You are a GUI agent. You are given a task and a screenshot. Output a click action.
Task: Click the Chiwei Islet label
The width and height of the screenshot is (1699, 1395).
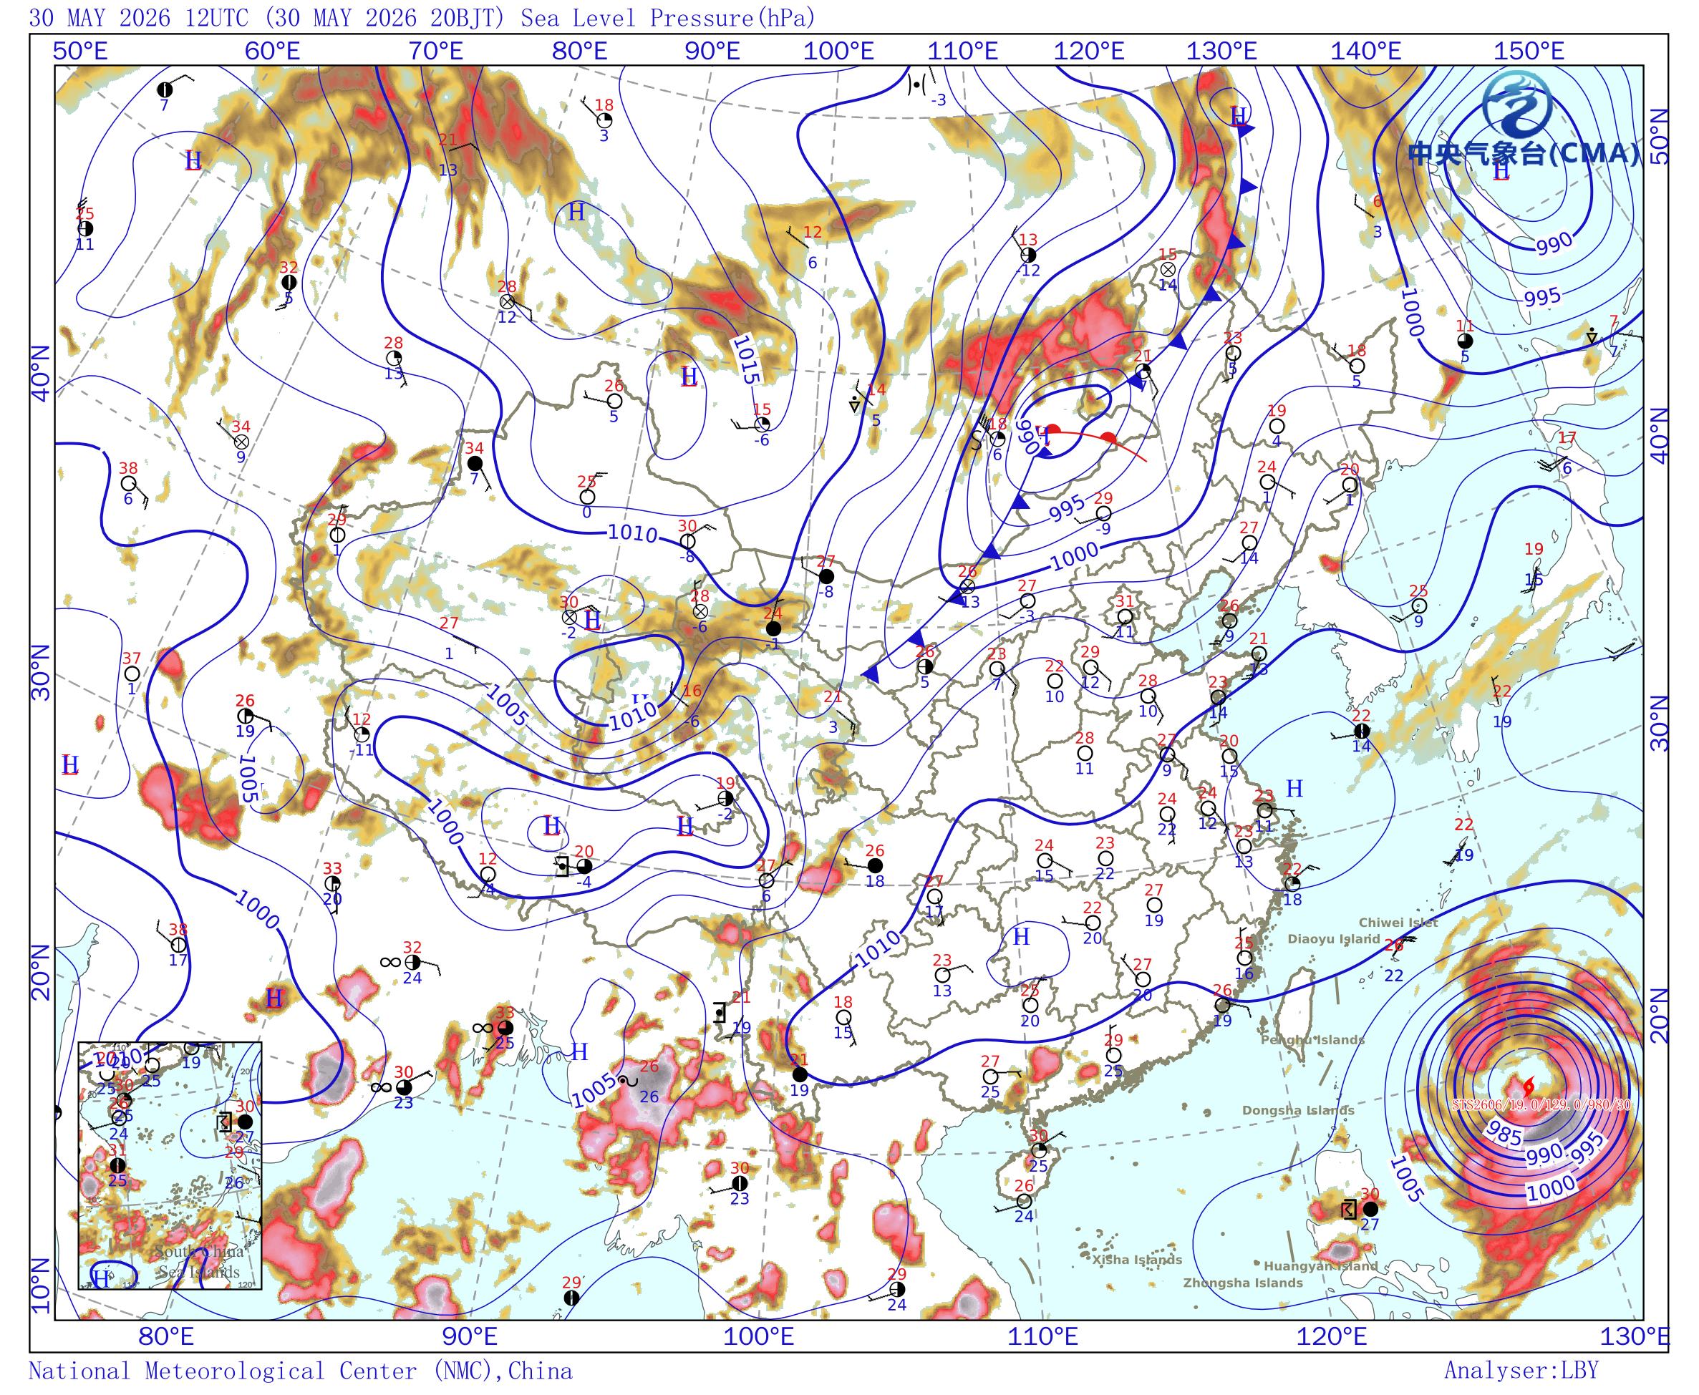[x=1398, y=923]
